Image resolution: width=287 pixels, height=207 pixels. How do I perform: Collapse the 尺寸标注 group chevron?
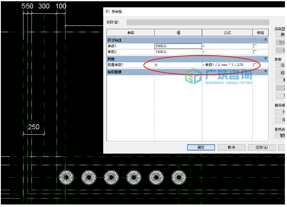pyautogui.click(x=266, y=40)
